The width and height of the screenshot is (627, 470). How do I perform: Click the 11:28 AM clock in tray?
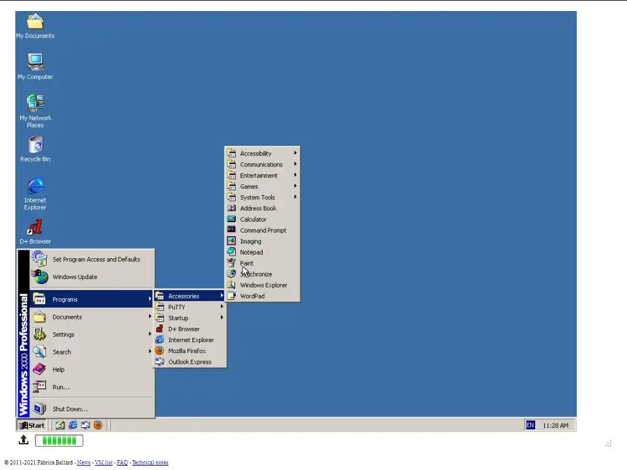pos(555,426)
